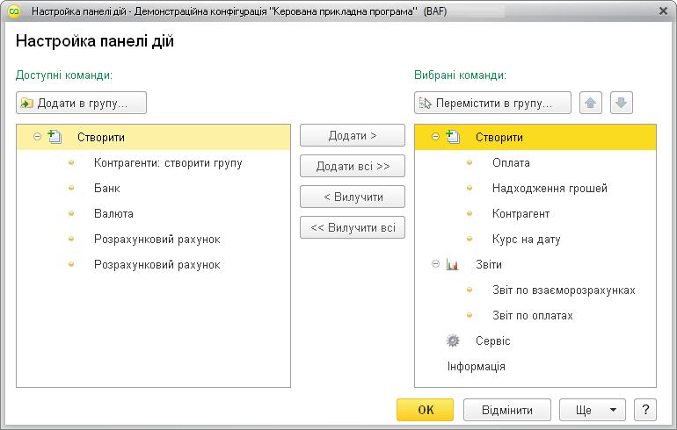Viewport: 677px width, 430px height.
Task: Select Сервіс group row
Action: (x=535, y=340)
